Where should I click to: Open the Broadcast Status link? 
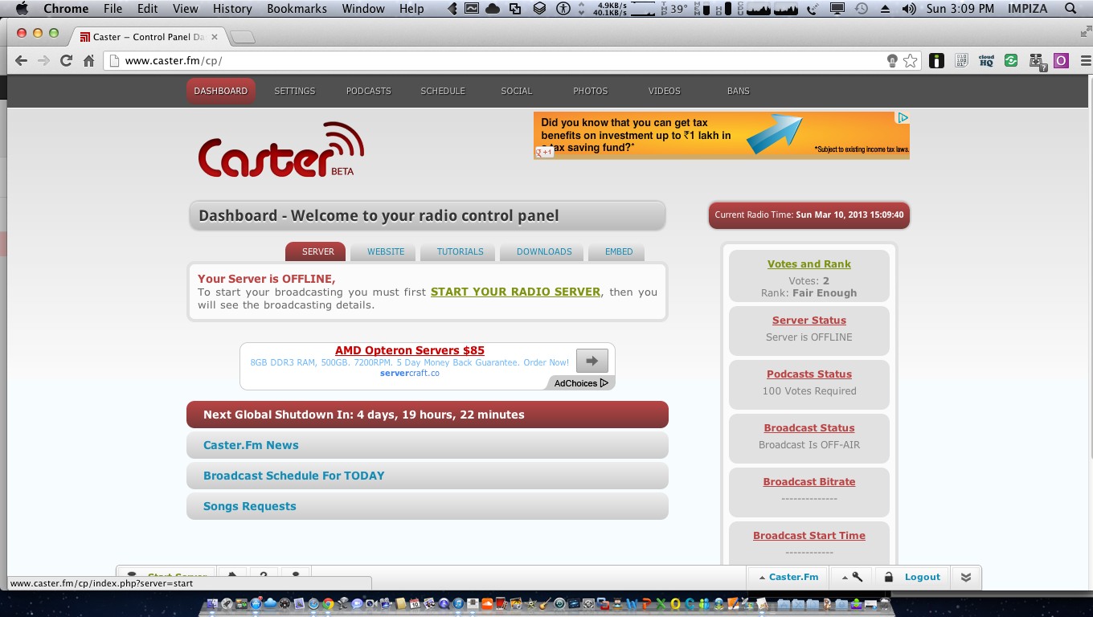pyautogui.click(x=808, y=428)
